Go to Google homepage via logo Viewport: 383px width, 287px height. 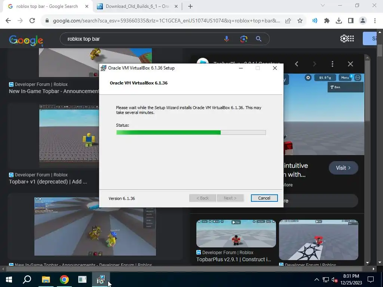coord(26,40)
